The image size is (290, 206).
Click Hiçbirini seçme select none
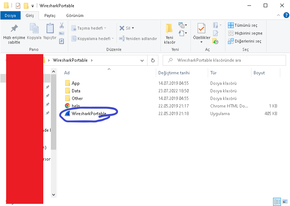(245, 33)
